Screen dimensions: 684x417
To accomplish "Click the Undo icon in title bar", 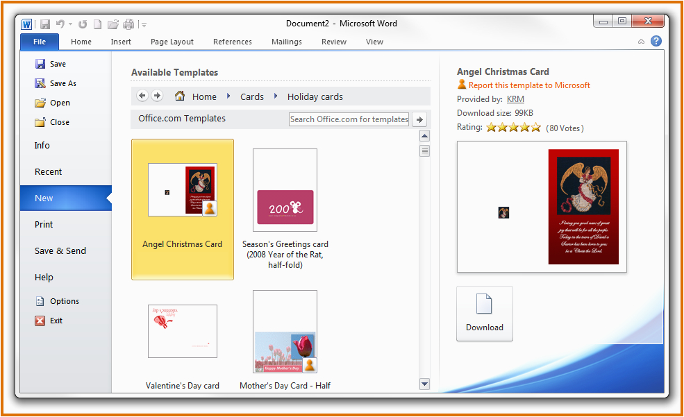I will pyautogui.click(x=60, y=24).
